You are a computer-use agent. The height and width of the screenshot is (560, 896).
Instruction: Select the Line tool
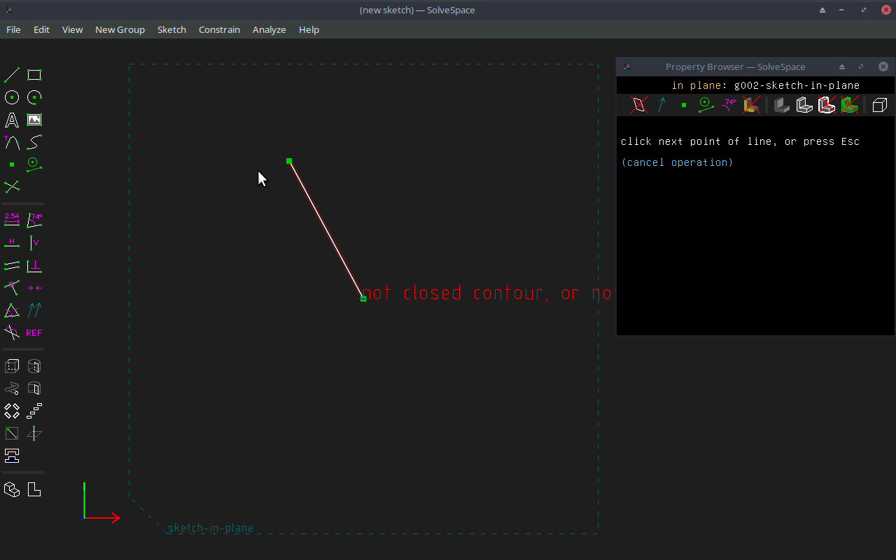11,74
